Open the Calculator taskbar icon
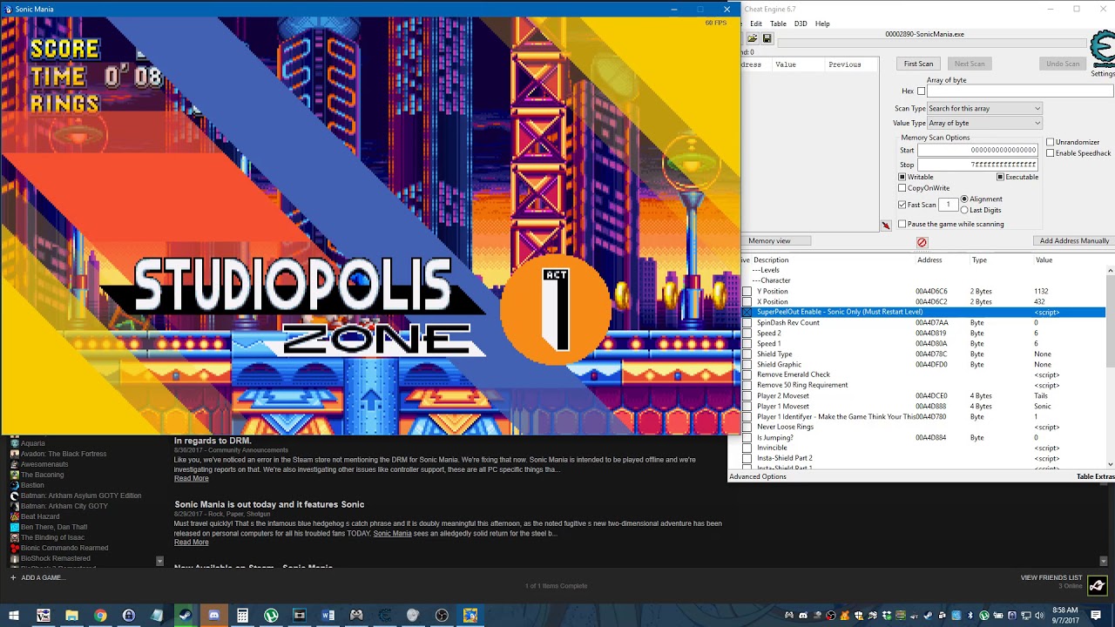 point(242,616)
